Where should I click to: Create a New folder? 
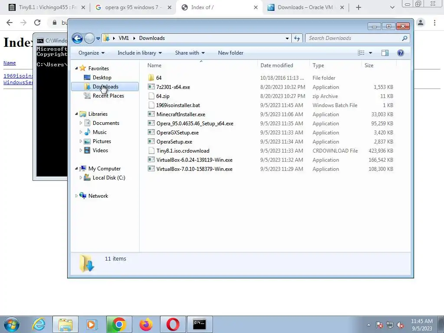(x=231, y=53)
